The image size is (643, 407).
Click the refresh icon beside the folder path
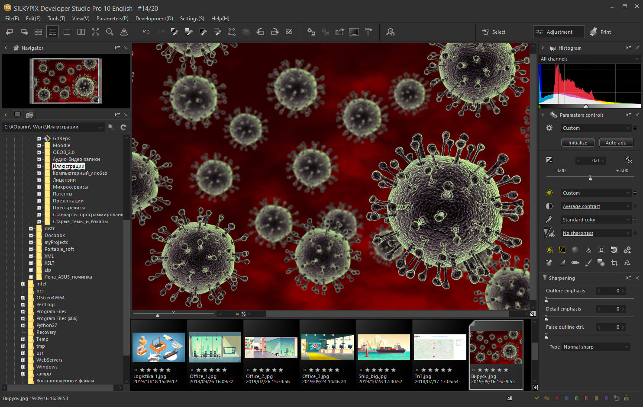123,127
